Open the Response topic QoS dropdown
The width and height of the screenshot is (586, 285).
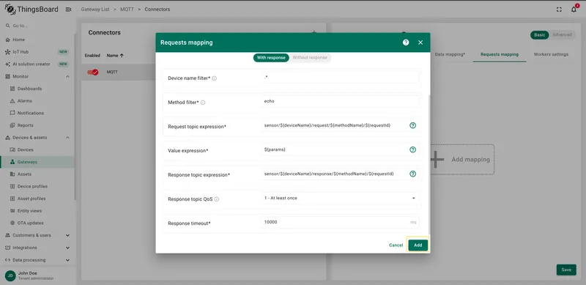tap(340, 199)
